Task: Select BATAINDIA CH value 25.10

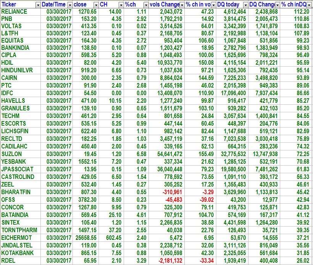Action: pyautogui.click(x=111, y=215)
